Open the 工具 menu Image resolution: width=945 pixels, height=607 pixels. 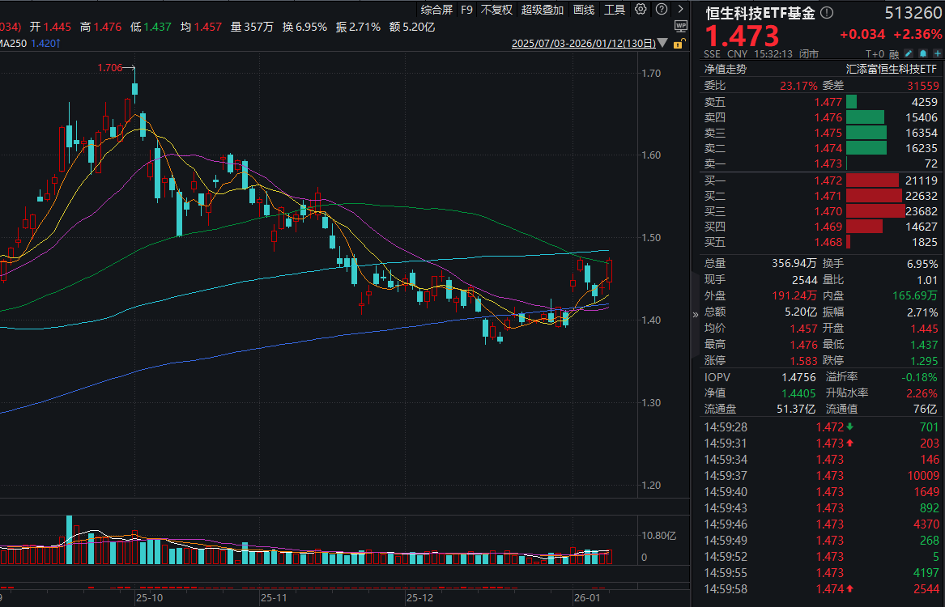pos(615,10)
